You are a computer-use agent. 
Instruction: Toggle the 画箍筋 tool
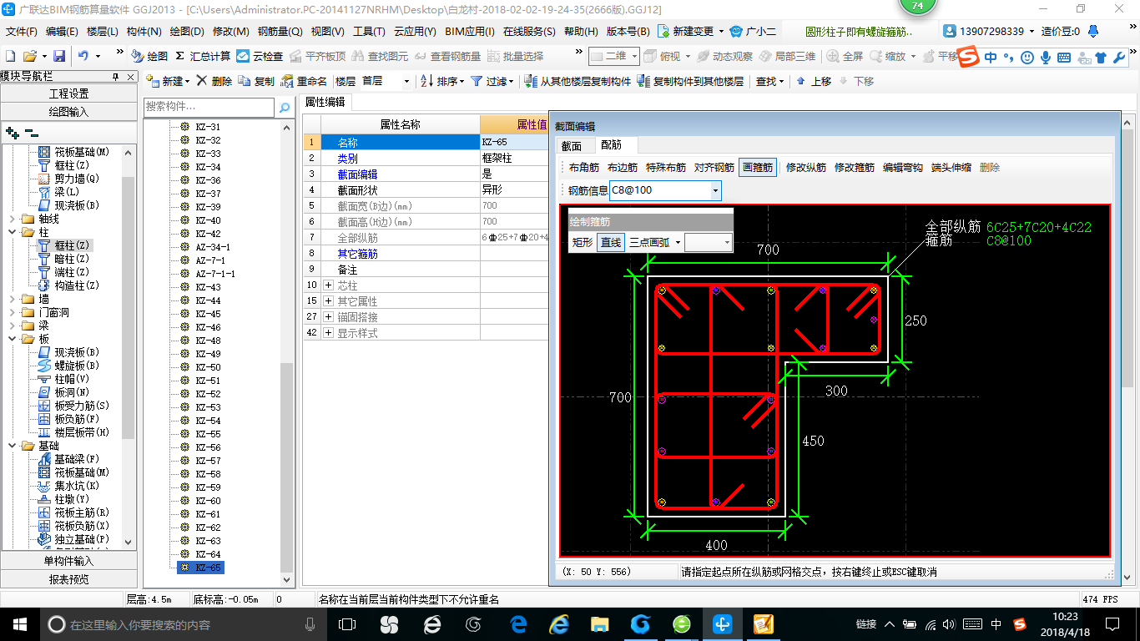(x=758, y=168)
